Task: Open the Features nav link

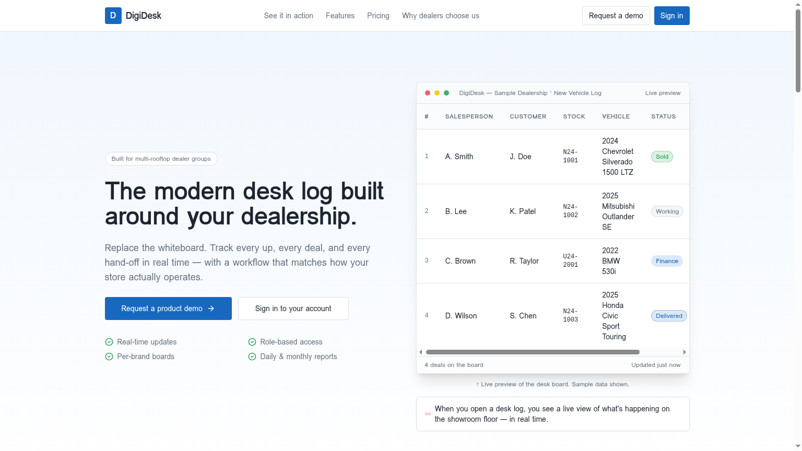Action: pos(340,16)
